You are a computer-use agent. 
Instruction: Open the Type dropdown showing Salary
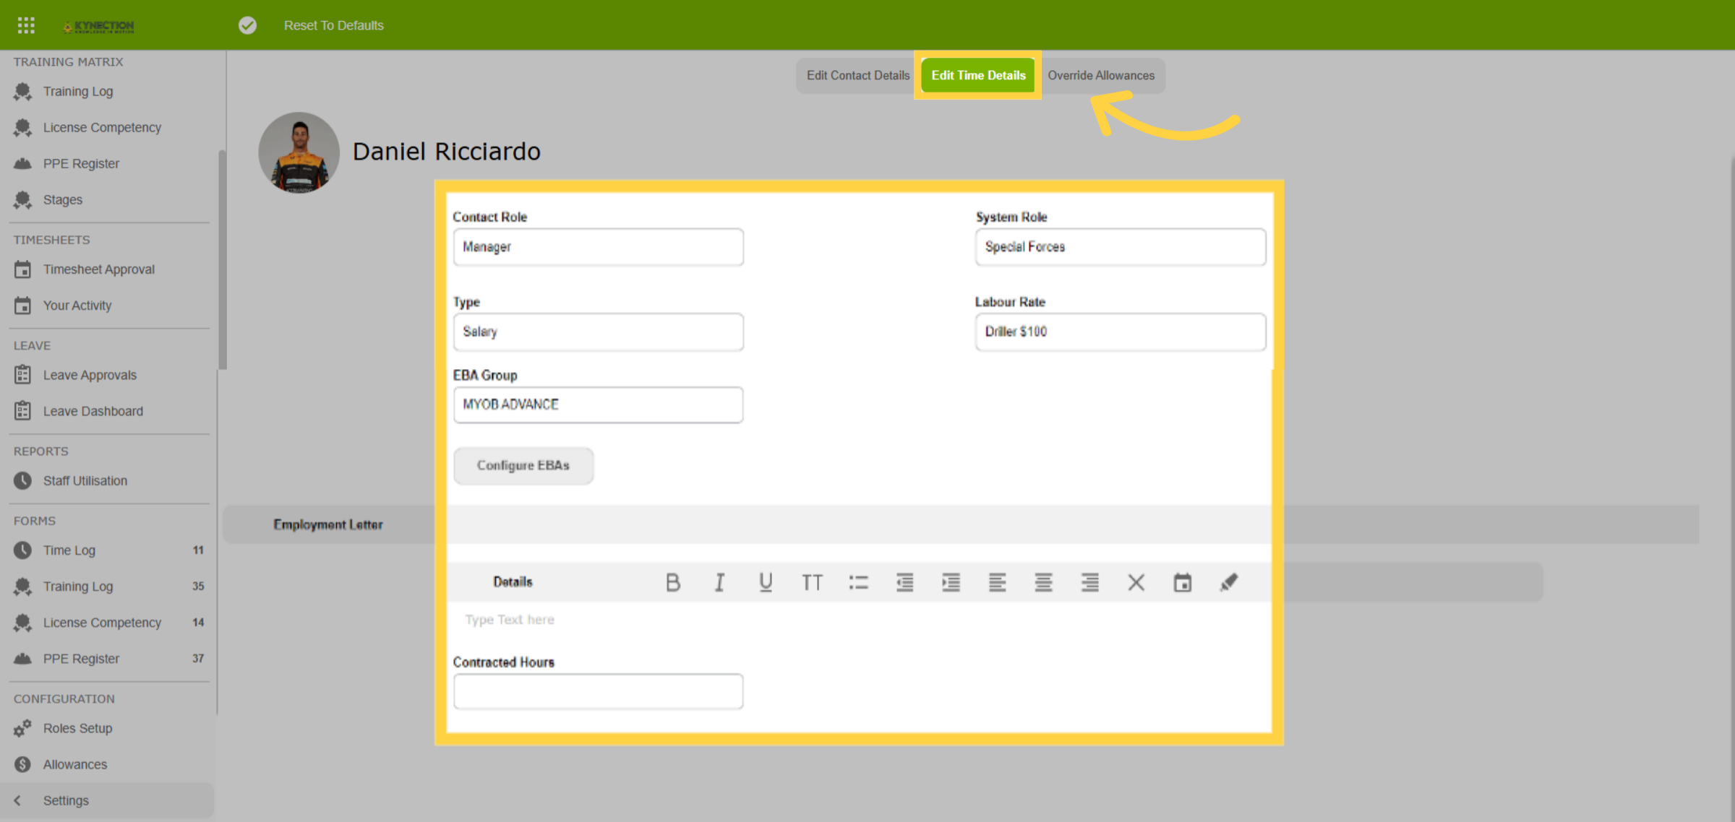598,332
